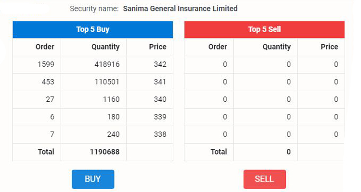Select the Top 5 Sell header
This screenshot has height=192, width=361.
click(x=264, y=29)
